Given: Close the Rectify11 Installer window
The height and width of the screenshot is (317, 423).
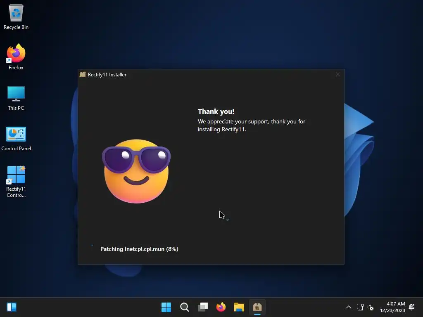Looking at the screenshot, I should (x=338, y=74).
